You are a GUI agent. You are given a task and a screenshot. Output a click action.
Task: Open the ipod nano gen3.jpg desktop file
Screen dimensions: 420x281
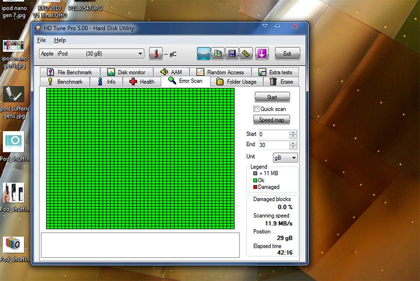tap(14, 54)
